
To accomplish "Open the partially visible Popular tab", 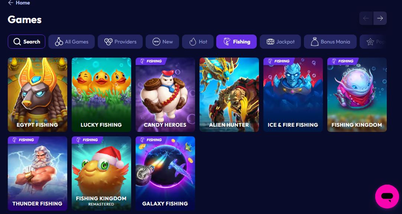I will 373,42.
